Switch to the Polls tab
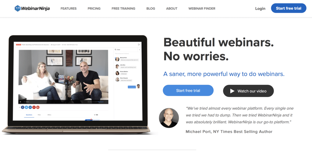312x158 pixels. (39, 115)
